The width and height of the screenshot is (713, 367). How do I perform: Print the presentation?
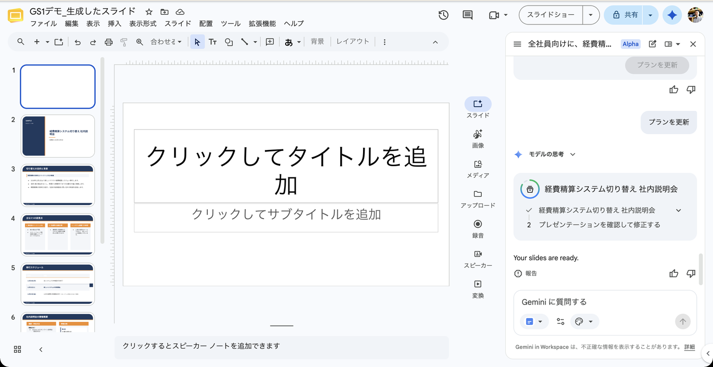point(108,42)
